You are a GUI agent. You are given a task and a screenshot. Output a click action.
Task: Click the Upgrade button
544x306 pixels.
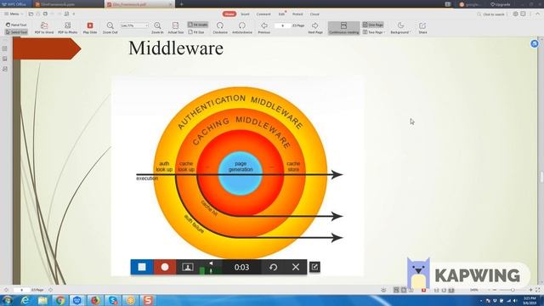click(x=501, y=4)
